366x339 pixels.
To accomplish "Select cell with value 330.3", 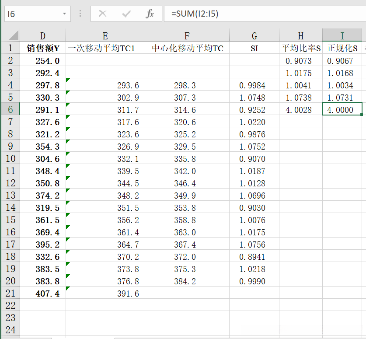I will point(43,98).
